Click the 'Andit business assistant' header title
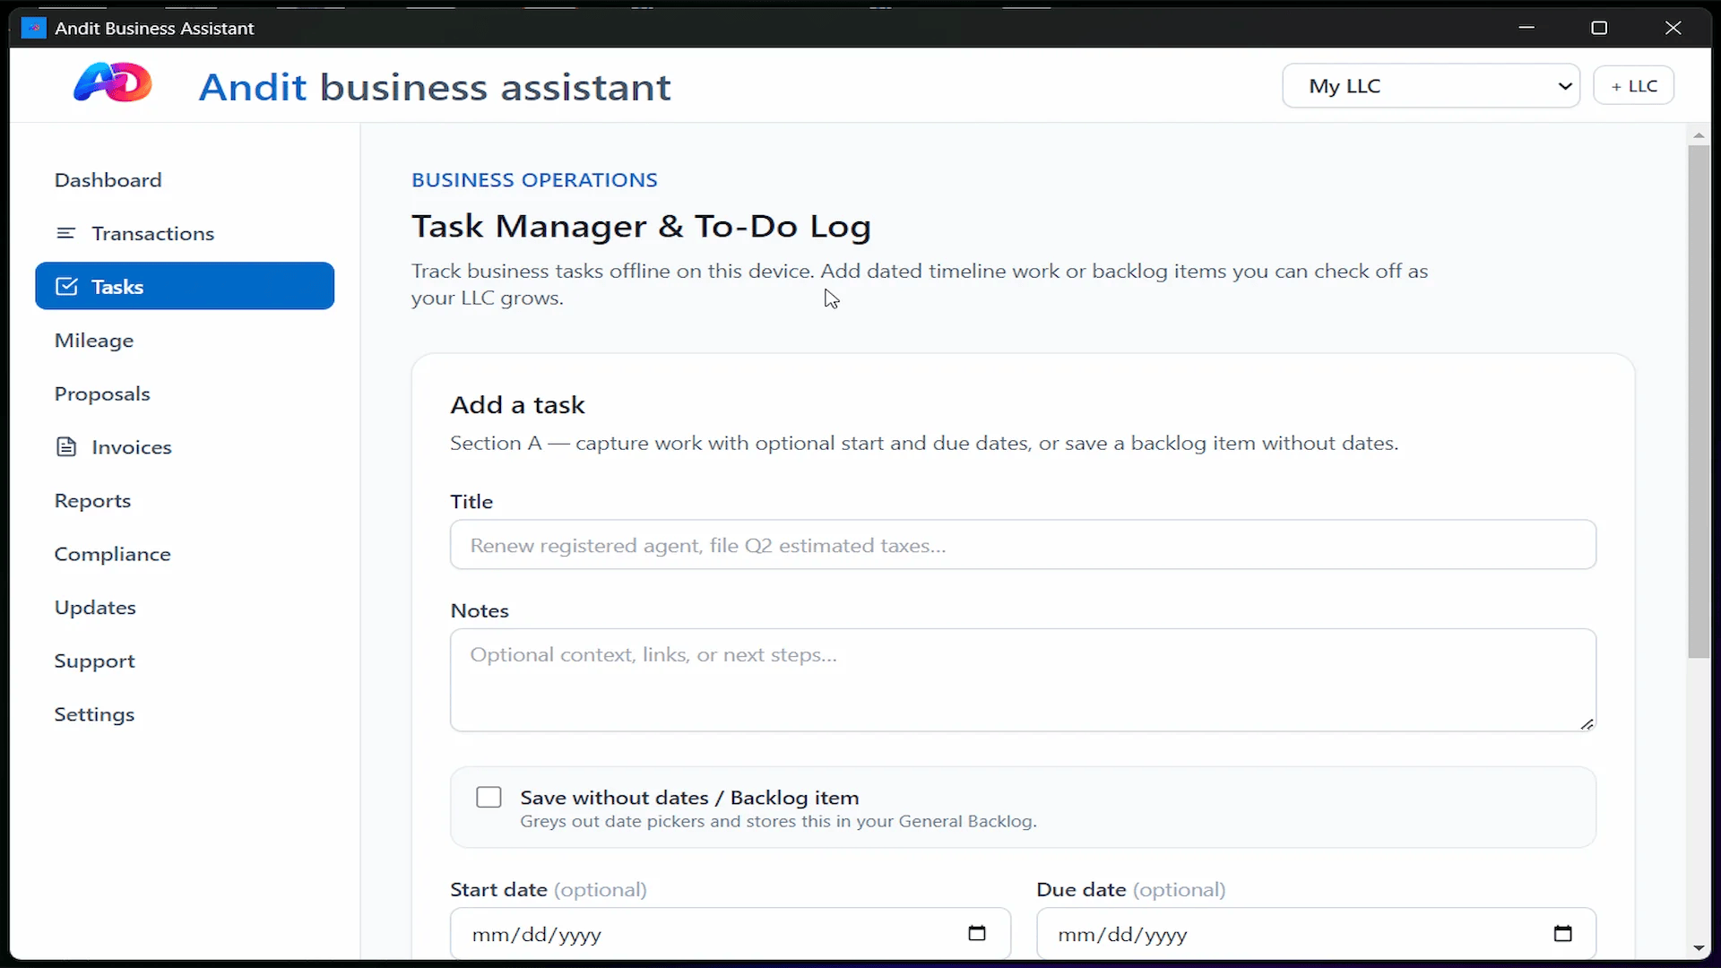This screenshot has width=1721, height=968. coord(435,87)
